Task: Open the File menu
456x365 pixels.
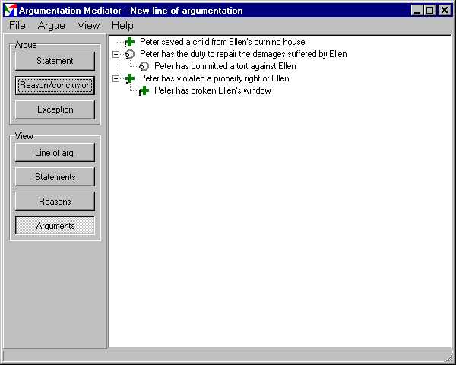Action: coord(17,26)
